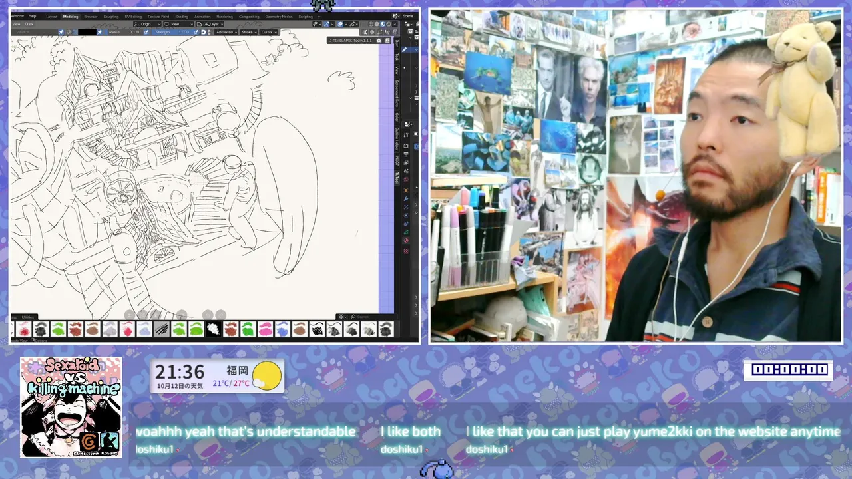852x479 pixels.
Task: Open Modifiers wrench tab in Properties editor
Action: (406, 198)
